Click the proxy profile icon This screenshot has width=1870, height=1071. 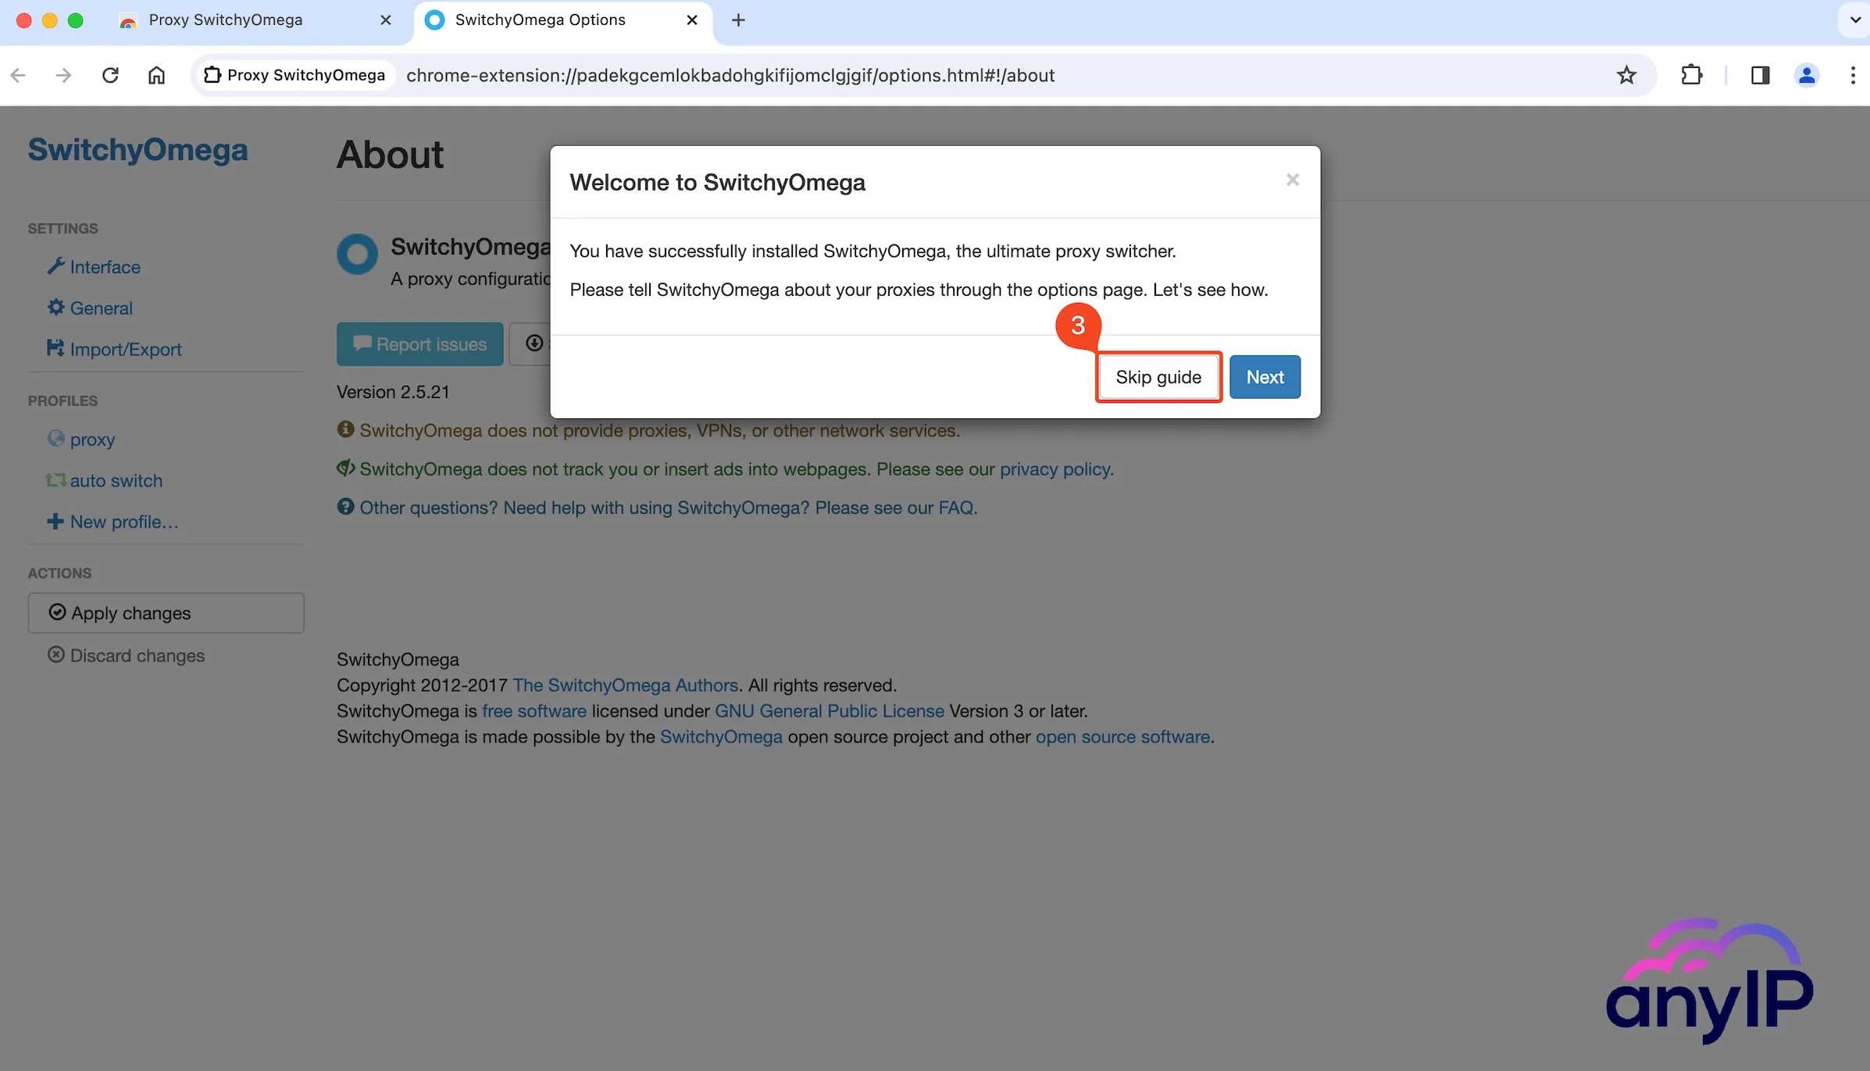click(55, 438)
